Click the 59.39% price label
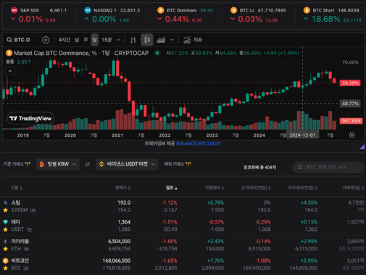 point(350,83)
